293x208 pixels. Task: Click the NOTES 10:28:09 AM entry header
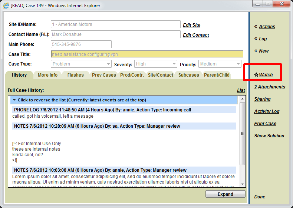124,126
